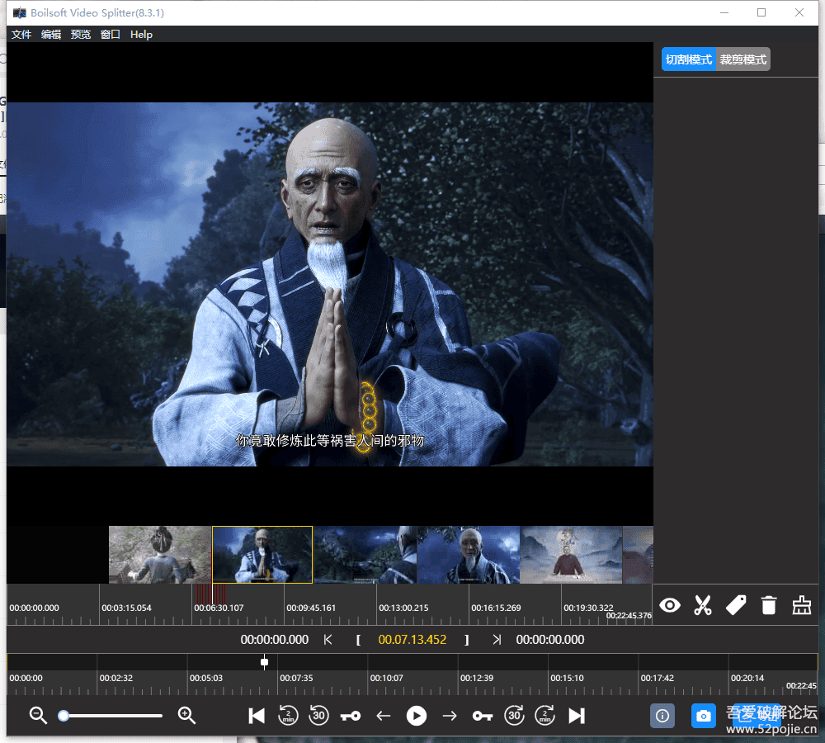Click timeline label 00:09:45.161
This screenshot has width=825, height=743.
click(311, 608)
